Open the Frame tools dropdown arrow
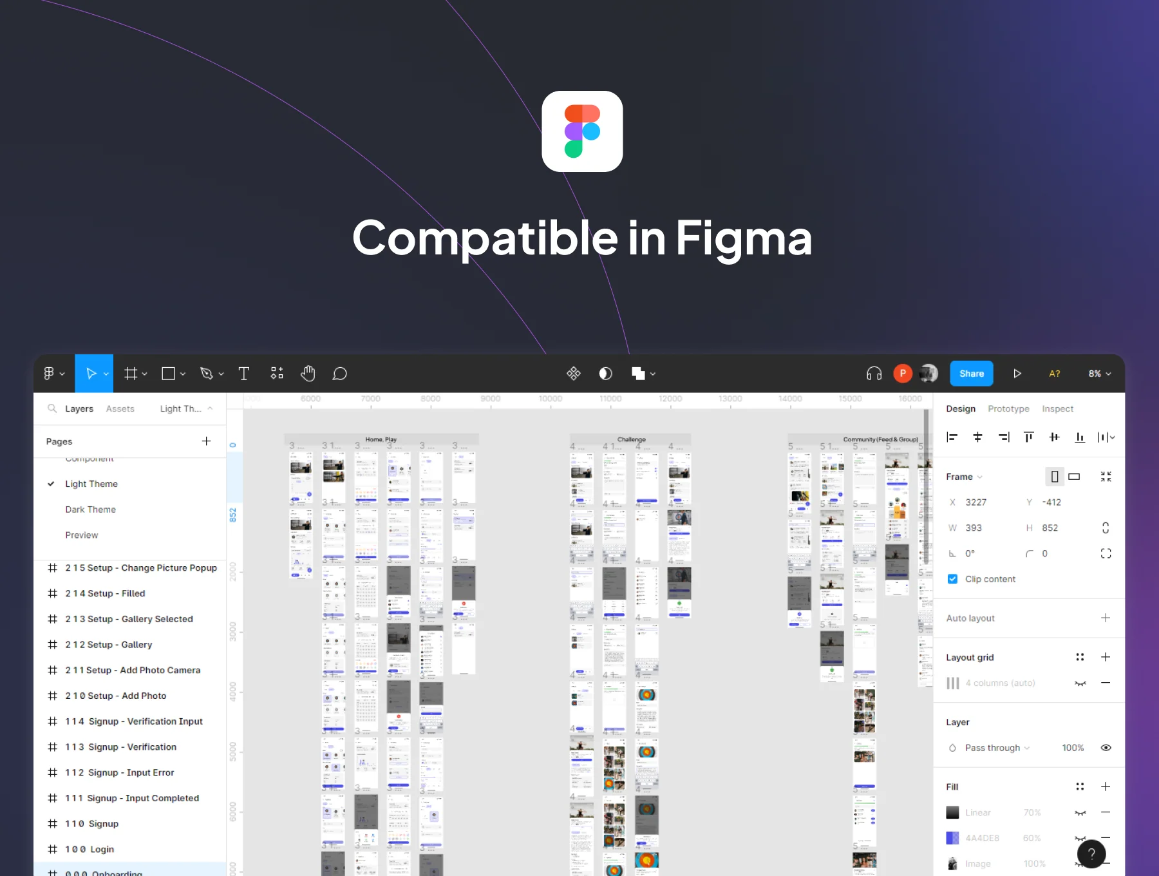Viewport: 1159px width, 876px height. point(144,374)
